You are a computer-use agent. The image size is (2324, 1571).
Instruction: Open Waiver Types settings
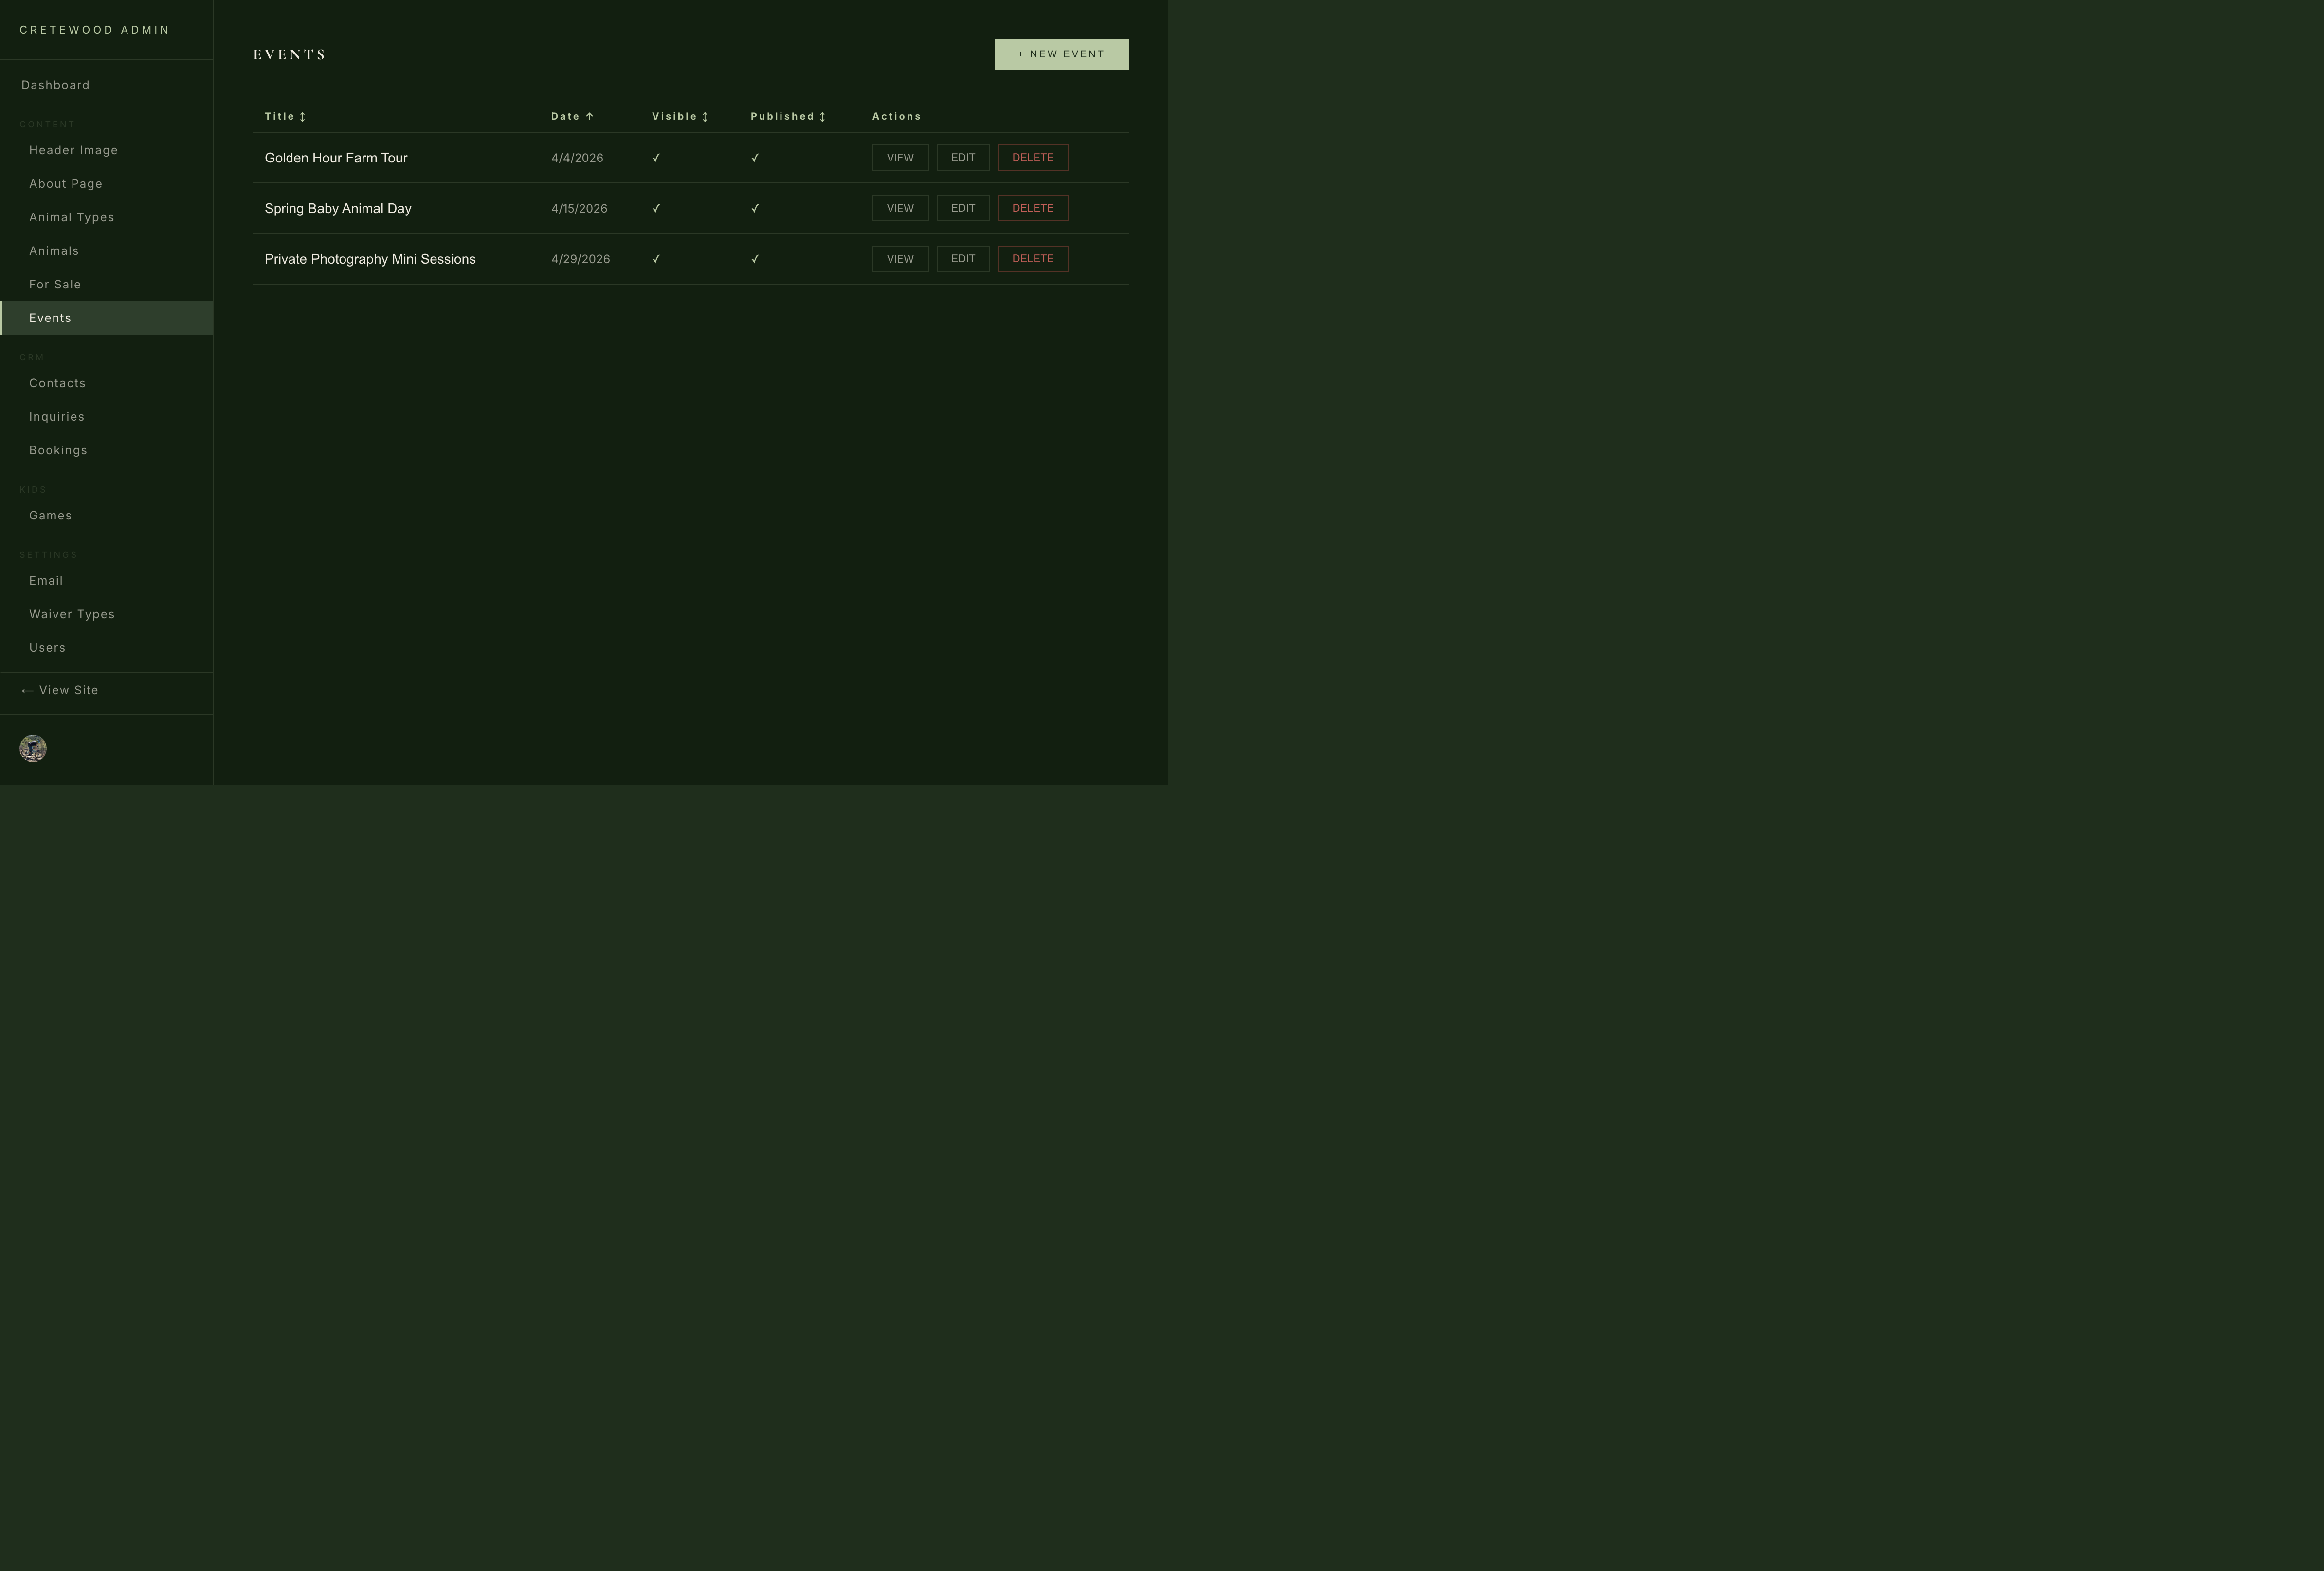point(71,615)
